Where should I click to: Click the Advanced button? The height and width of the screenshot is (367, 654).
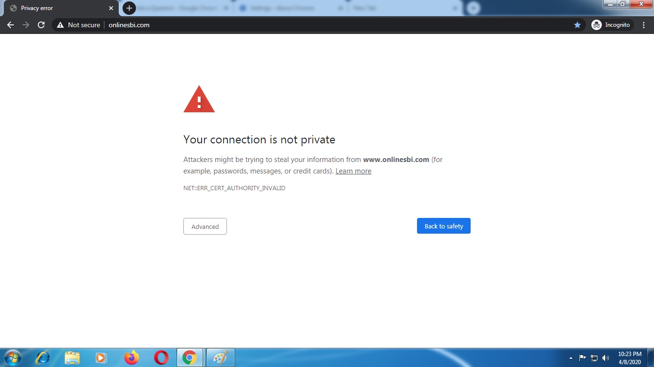tap(205, 227)
